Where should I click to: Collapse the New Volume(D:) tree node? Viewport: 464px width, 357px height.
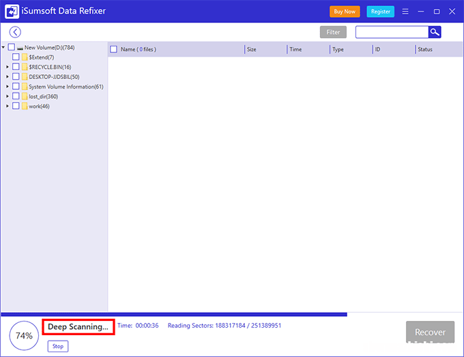tap(3, 48)
